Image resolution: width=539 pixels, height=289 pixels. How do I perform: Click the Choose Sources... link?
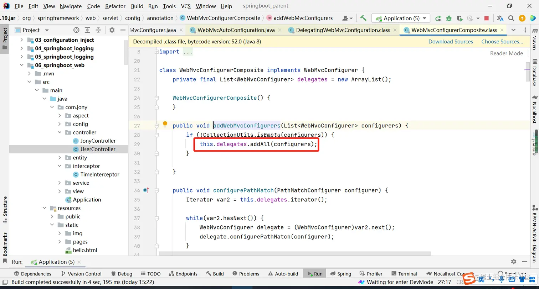pos(502,42)
